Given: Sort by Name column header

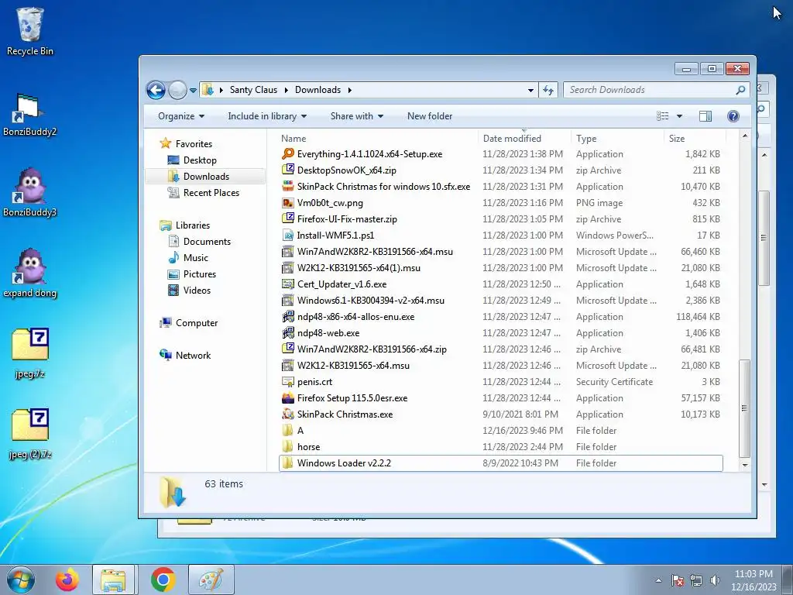Looking at the screenshot, I should [x=377, y=138].
